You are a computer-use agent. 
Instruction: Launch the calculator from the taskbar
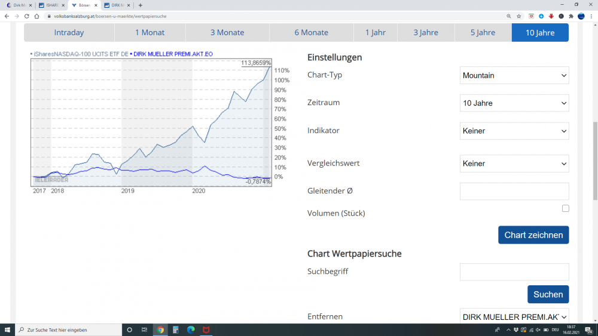click(x=175, y=330)
